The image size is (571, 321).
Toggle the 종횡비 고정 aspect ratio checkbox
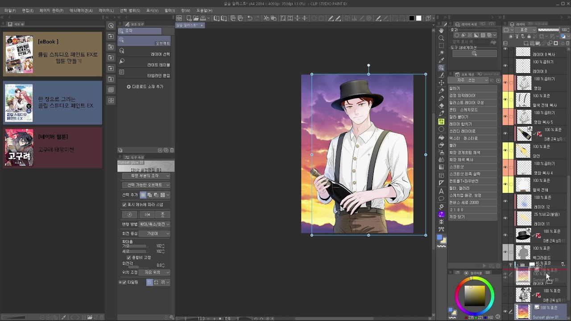[129, 258]
